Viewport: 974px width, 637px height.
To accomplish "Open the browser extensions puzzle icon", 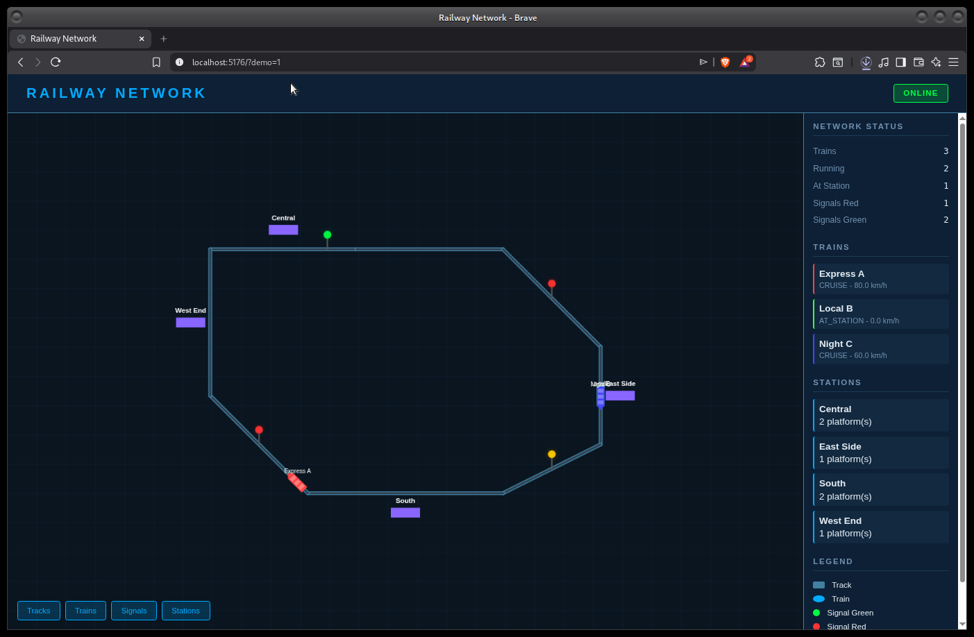I will (x=820, y=62).
